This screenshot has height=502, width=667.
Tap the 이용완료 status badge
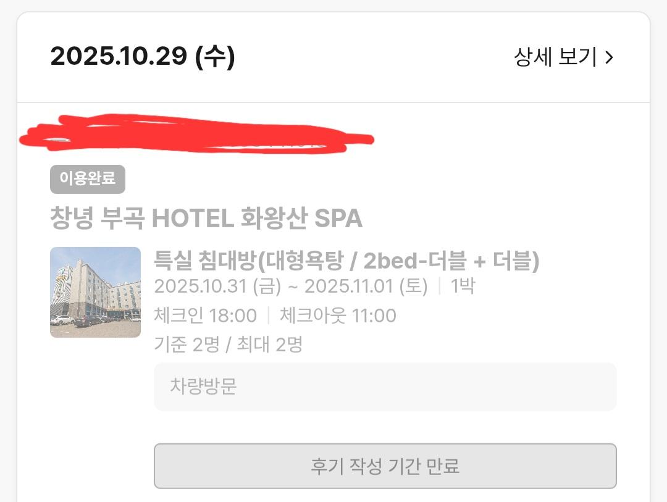[87, 179]
